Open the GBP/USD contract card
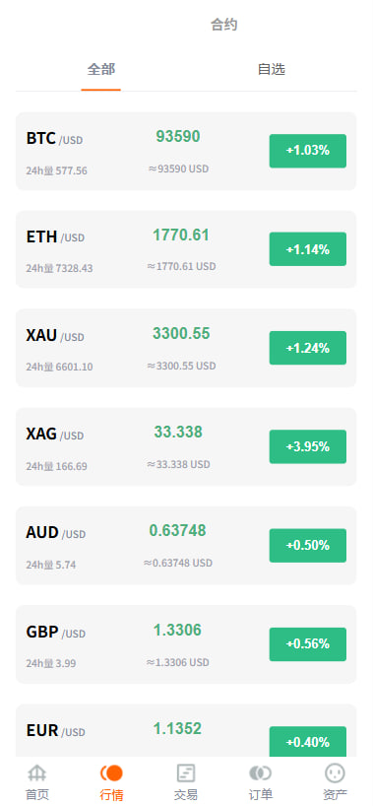This screenshot has width=373, height=806. tap(186, 644)
